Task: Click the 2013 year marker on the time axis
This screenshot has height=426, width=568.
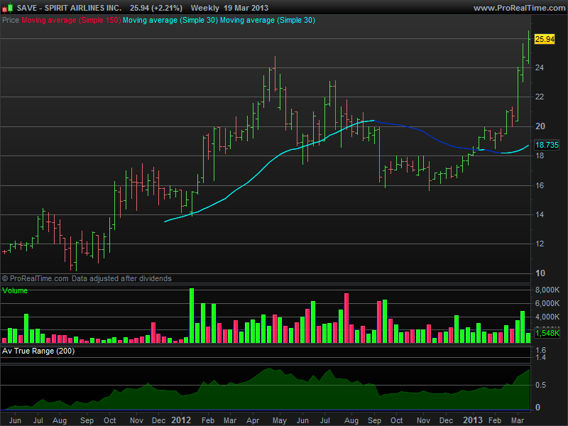Action: tap(473, 420)
